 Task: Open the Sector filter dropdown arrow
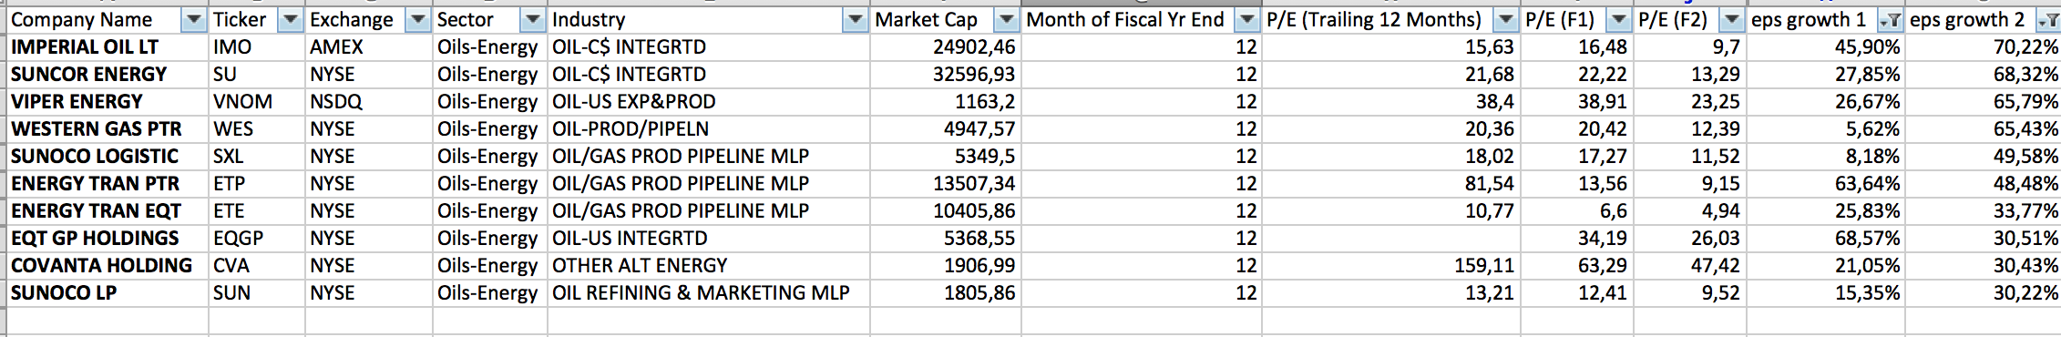[x=532, y=20]
